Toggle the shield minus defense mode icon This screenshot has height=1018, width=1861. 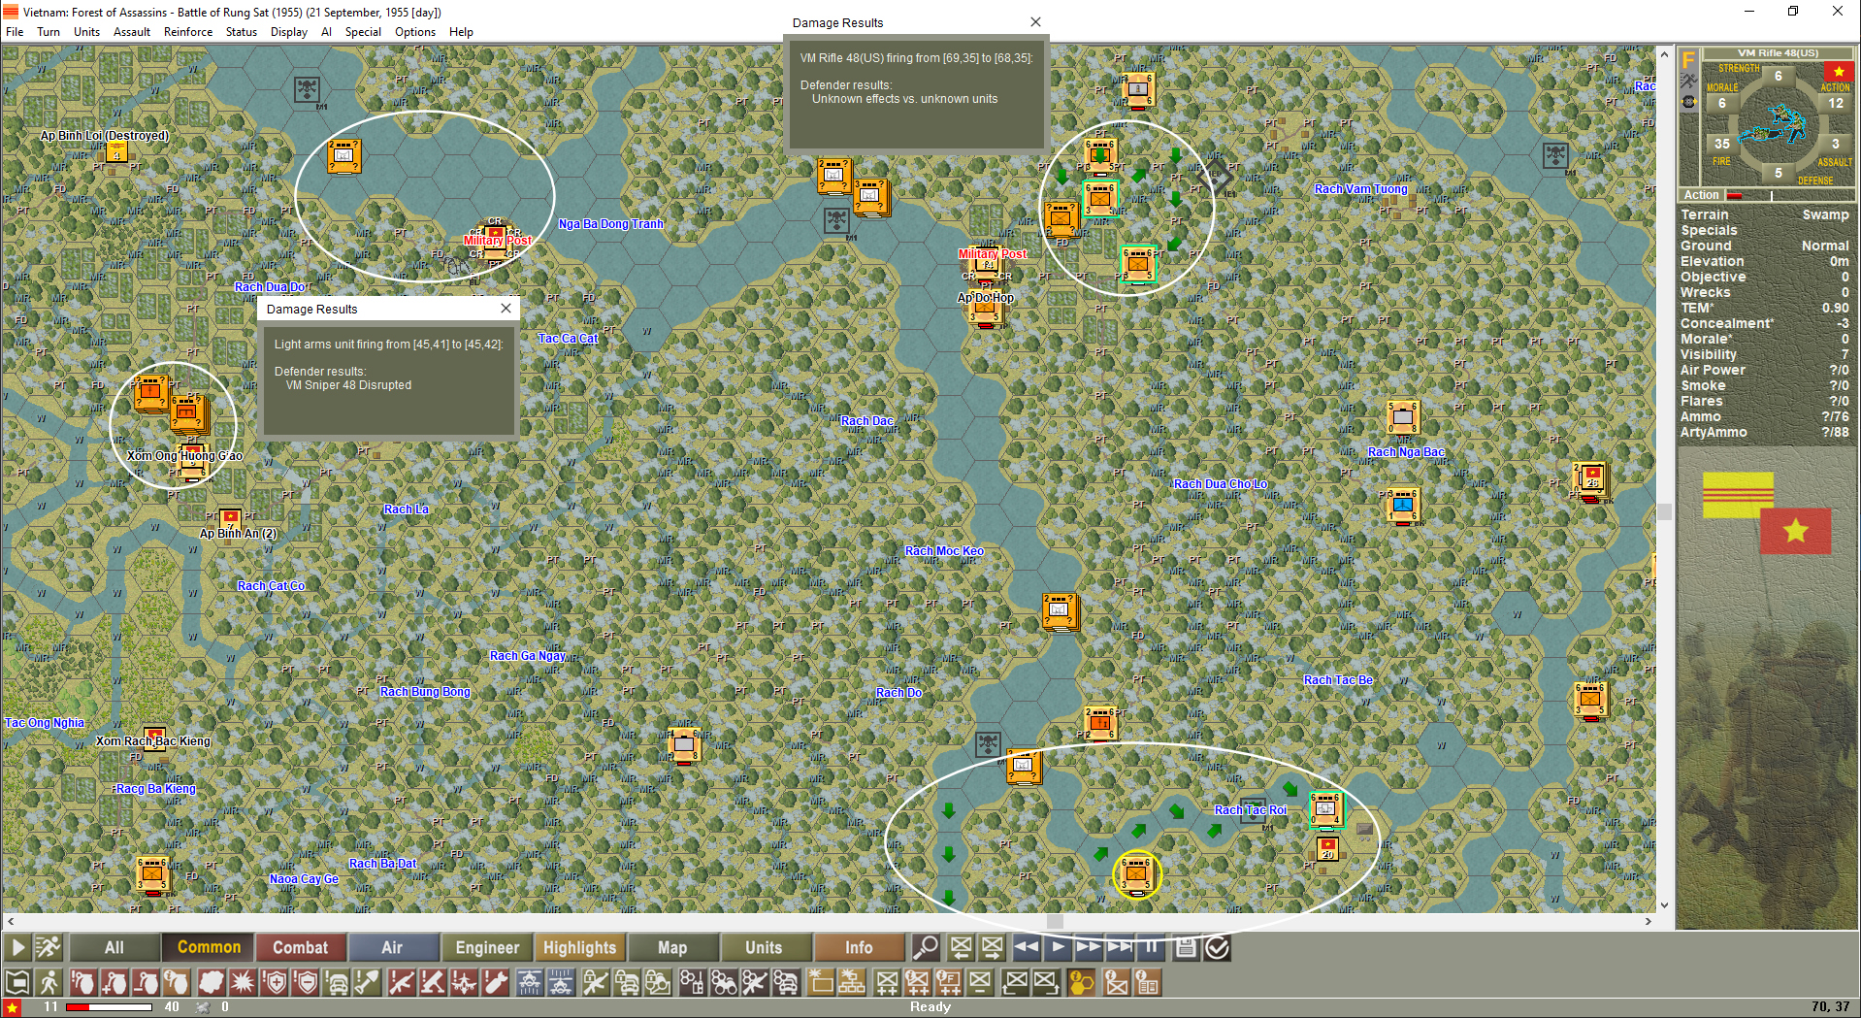307,982
